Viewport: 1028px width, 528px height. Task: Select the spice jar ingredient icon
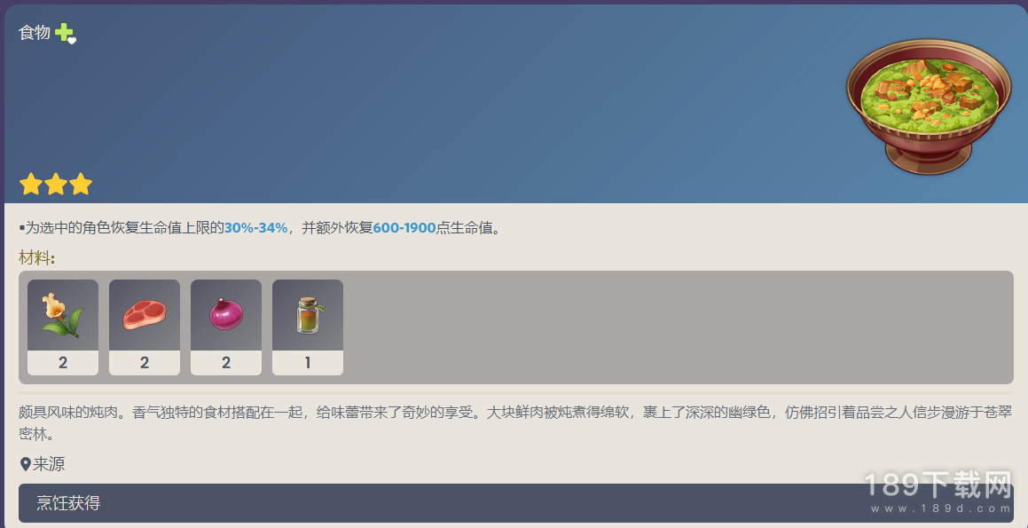[308, 316]
